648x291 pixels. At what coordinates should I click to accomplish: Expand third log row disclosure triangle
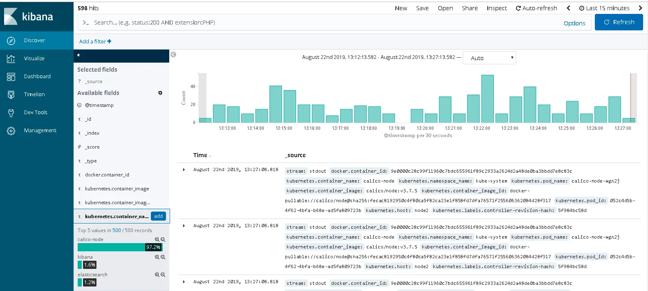[x=184, y=282]
